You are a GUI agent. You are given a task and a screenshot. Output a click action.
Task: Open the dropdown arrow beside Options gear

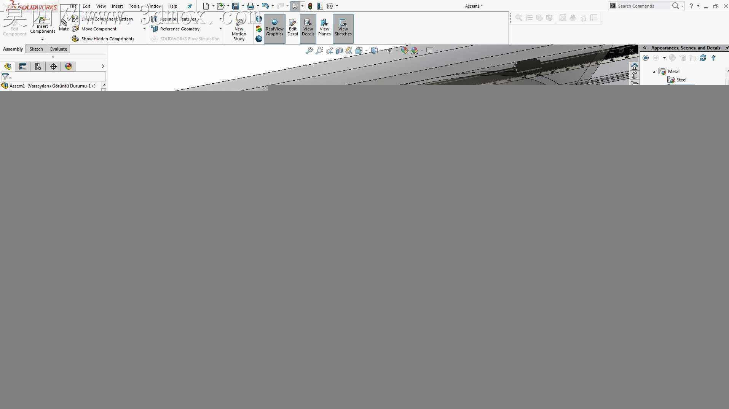(337, 6)
